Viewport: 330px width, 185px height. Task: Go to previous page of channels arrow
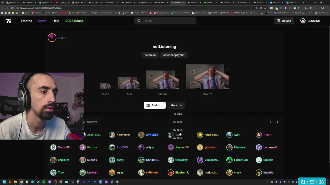point(270,122)
